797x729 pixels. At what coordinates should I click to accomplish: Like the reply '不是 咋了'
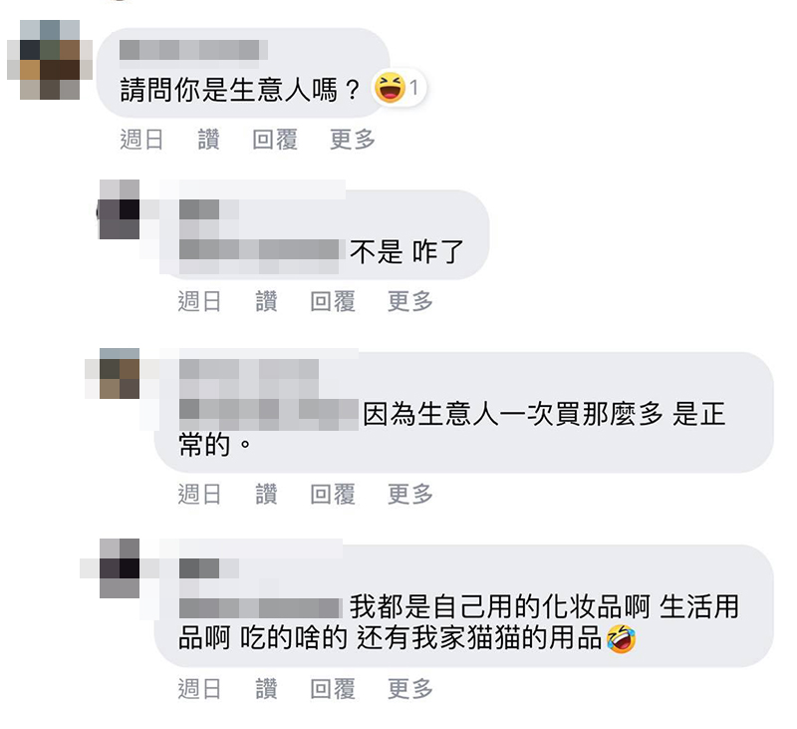[266, 301]
